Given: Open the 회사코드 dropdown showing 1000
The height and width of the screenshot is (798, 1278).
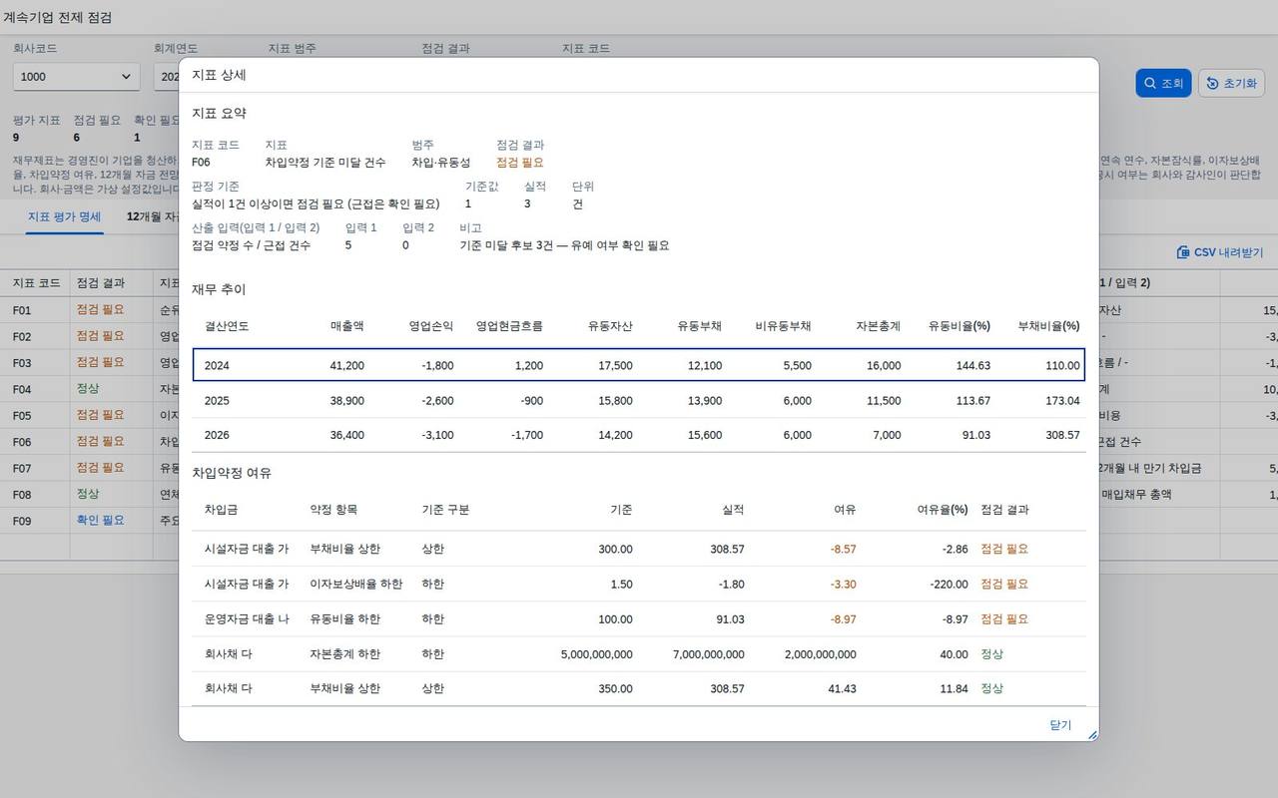Looking at the screenshot, I should pos(76,76).
